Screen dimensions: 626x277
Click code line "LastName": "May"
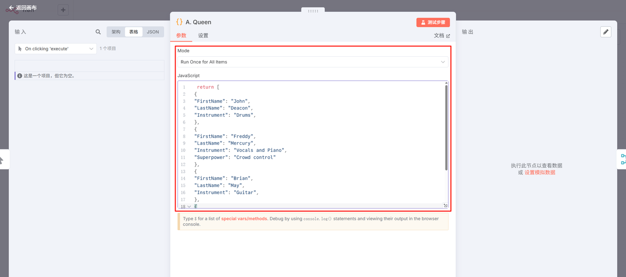click(x=219, y=185)
